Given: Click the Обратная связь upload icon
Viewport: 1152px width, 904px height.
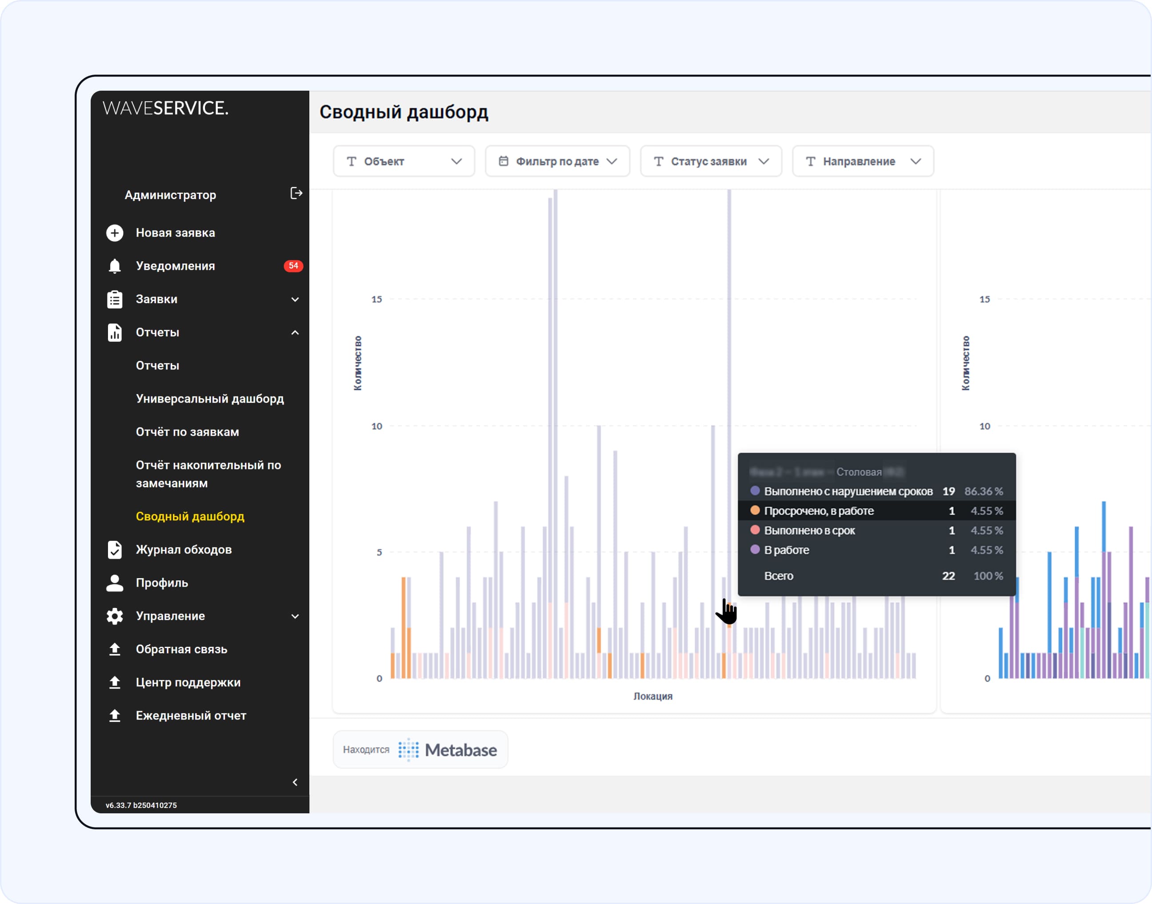Looking at the screenshot, I should point(115,649).
